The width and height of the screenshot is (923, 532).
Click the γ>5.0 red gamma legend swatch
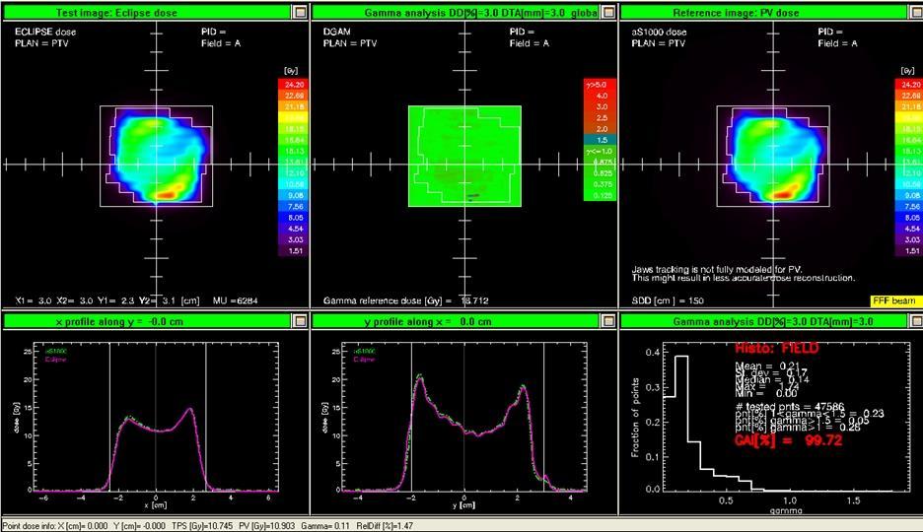600,85
